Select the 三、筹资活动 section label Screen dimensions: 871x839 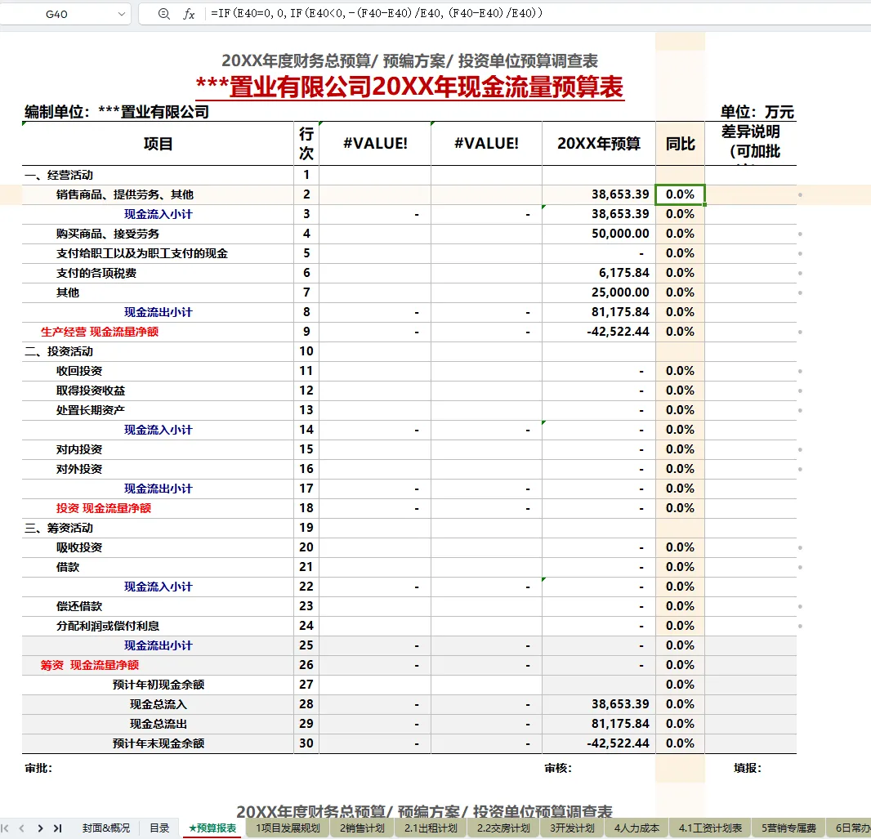tap(58, 528)
